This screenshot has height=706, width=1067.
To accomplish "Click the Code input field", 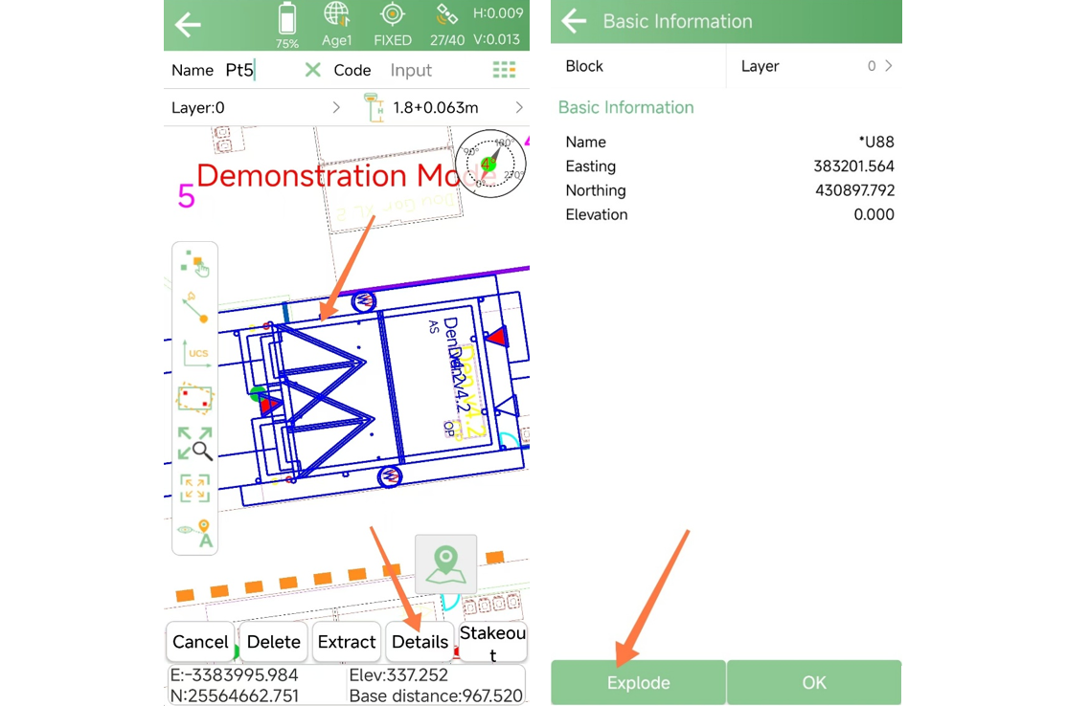I will click(x=412, y=70).
